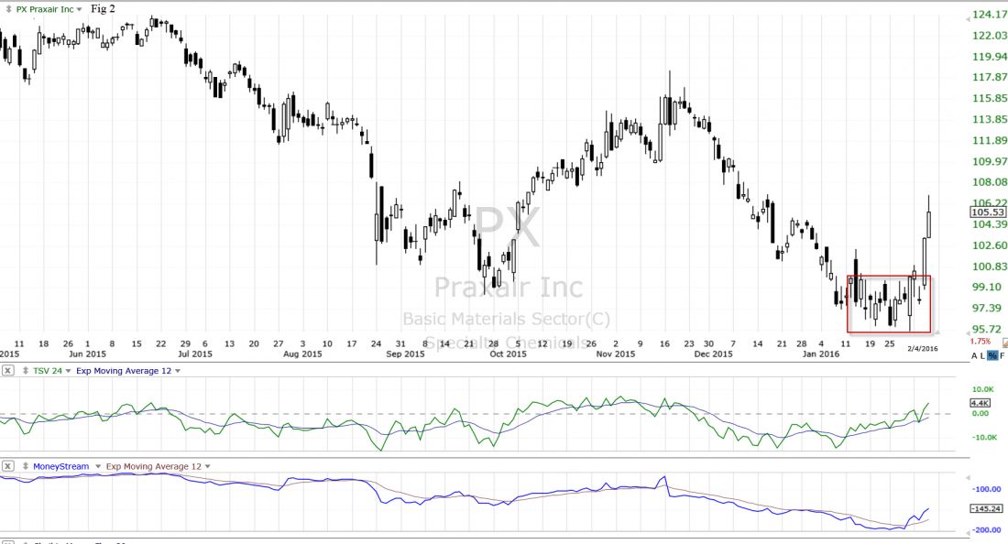Image resolution: width=1008 pixels, height=544 pixels.
Task: Toggle the L logarithmic scale option
Action: (x=984, y=354)
